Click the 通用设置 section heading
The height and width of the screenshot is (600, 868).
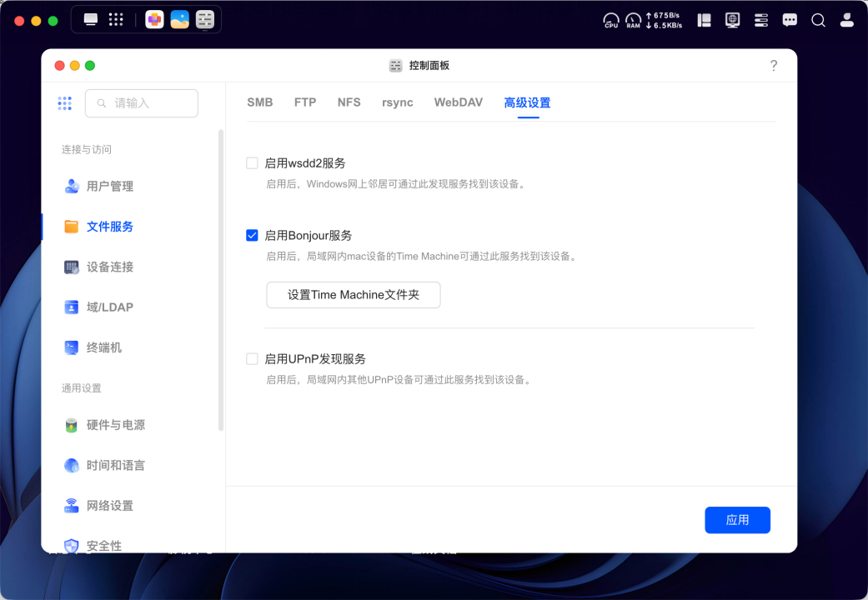[x=82, y=388]
